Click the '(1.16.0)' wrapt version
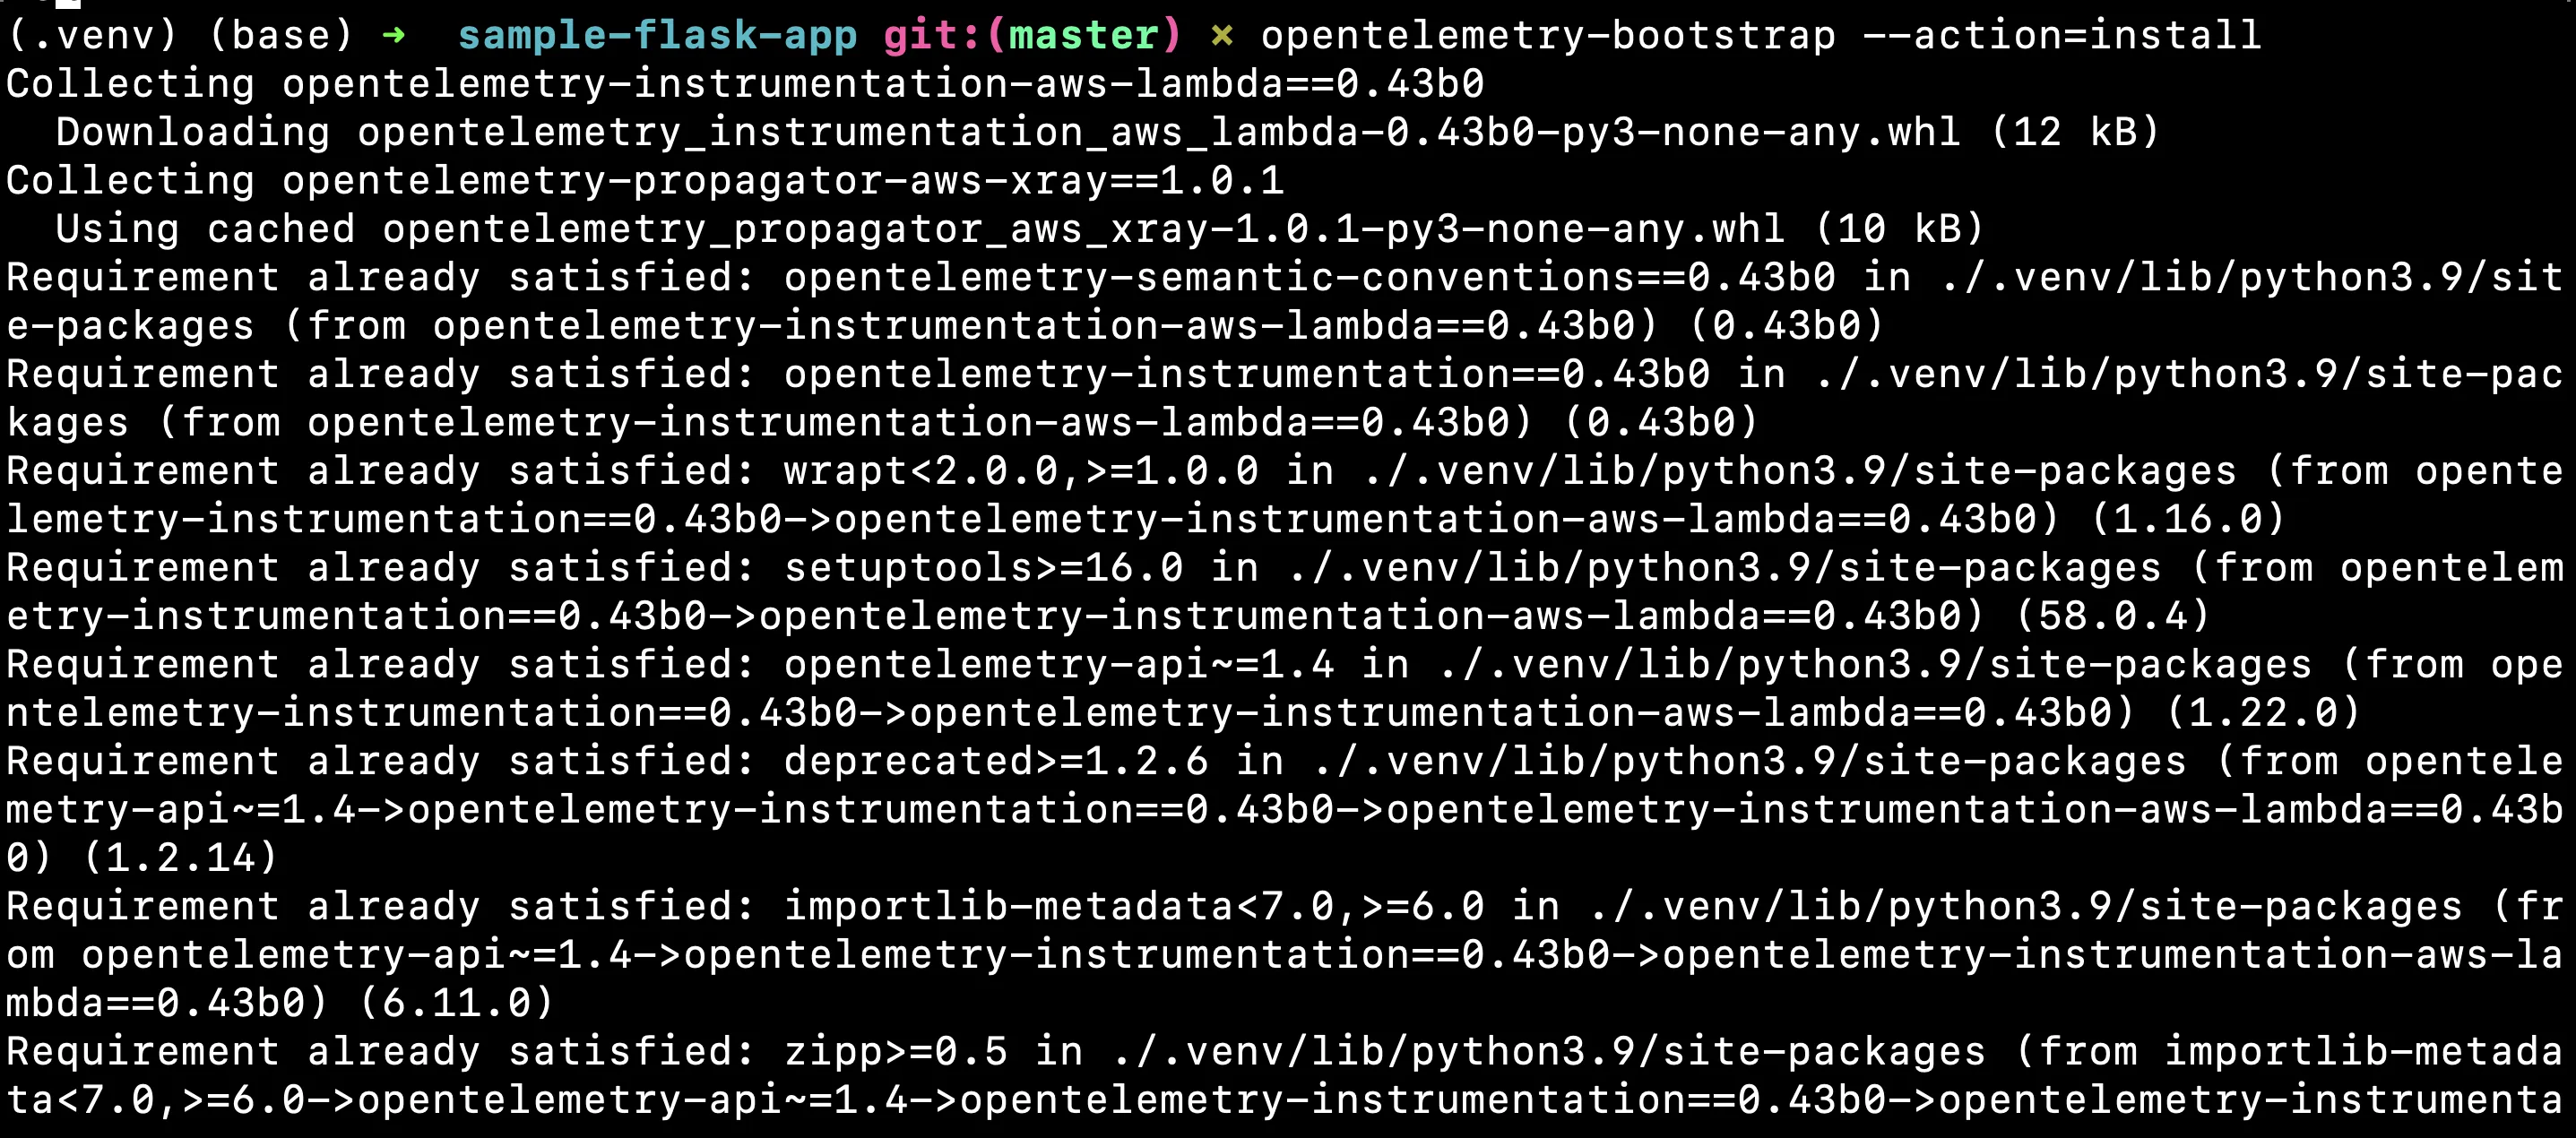The width and height of the screenshot is (2576, 1138). [x=2187, y=519]
